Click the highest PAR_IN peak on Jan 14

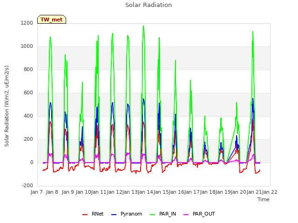[143, 26]
